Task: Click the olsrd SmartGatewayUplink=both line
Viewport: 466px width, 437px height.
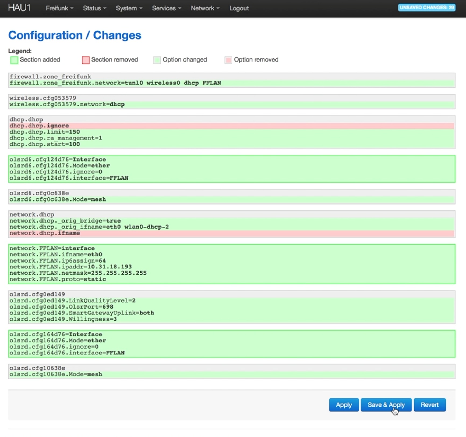Action: coord(82,313)
